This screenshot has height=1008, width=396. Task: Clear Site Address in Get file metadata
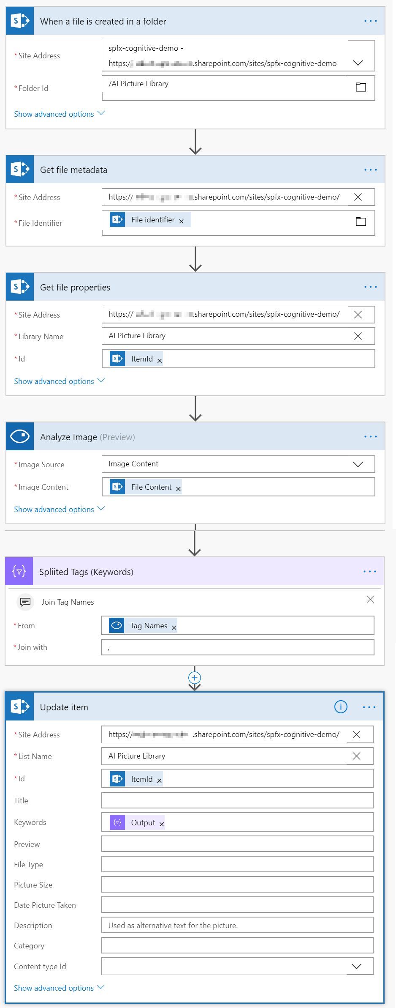358,197
